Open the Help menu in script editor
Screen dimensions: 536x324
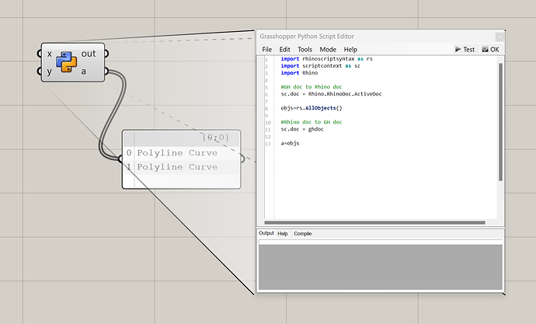pos(350,50)
